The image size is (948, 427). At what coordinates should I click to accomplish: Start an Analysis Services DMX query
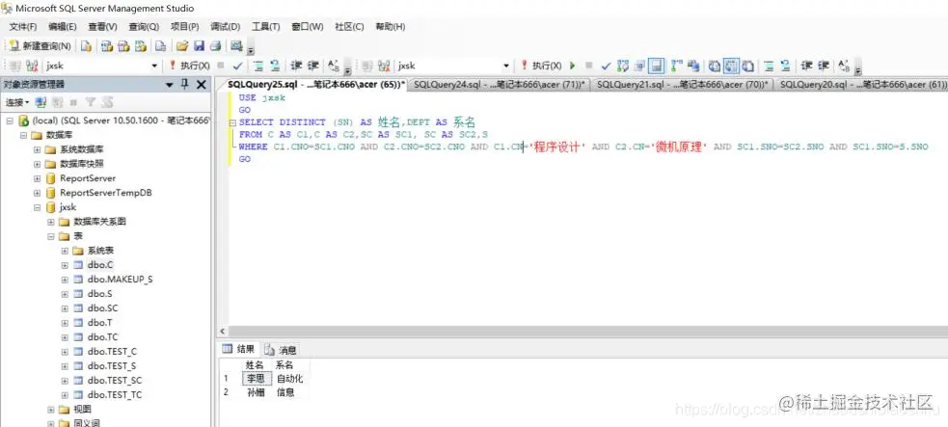pyautogui.click(x=124, y=46)
